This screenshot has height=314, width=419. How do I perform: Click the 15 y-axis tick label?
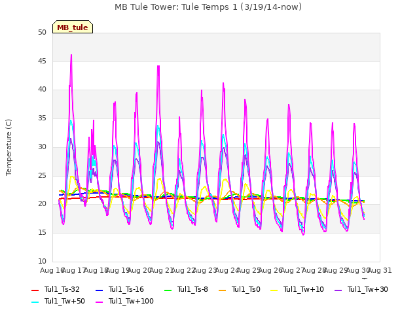42,233
